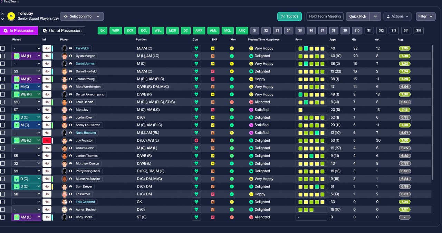Click Louis Dennis's alienated happiness face
The image size is (442, 233).
[251, 102]
